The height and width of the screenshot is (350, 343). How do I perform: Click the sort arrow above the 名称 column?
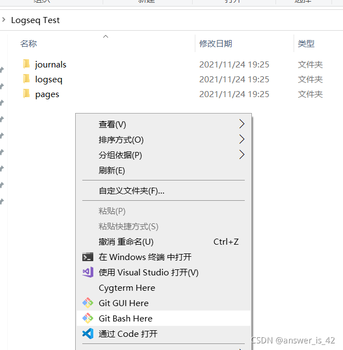point(105,36)
